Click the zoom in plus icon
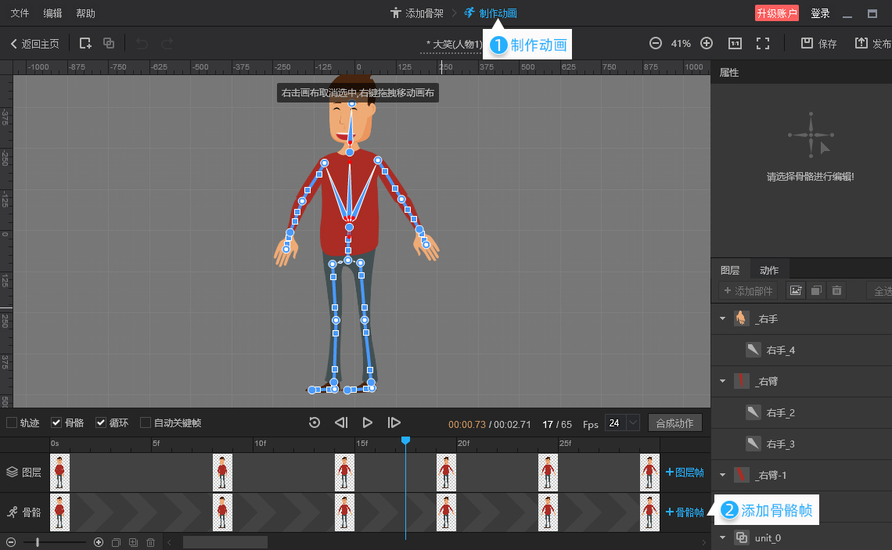This screenshot has width=892, height=550. click(706, 44)
